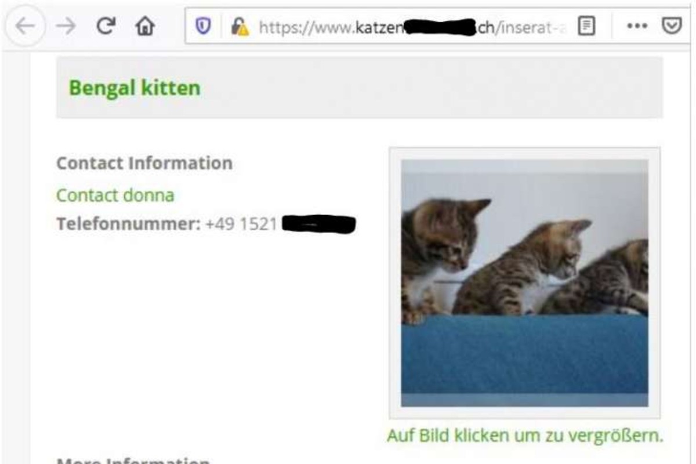Viewport: 696px width, 464px height.
Task: Open the browser home page
Action: click(145, 26)
